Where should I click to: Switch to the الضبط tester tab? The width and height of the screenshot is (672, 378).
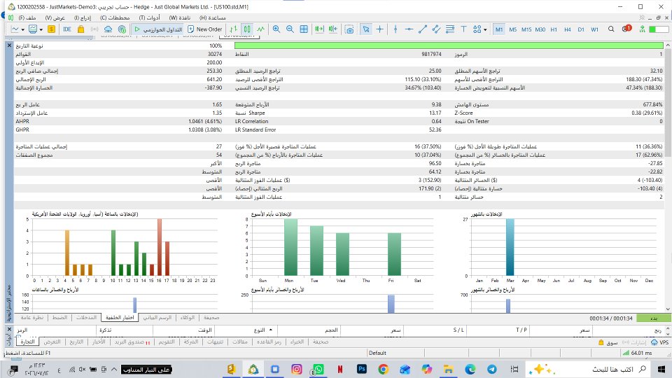[59, 318]
